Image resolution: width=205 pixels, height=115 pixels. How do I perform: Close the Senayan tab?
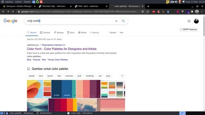(x=35, y=6)
